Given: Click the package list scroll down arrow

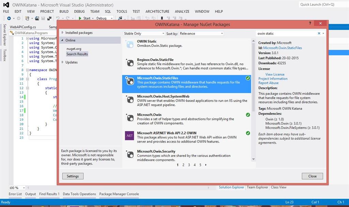Looking at the screenshot, I should 253,159.
